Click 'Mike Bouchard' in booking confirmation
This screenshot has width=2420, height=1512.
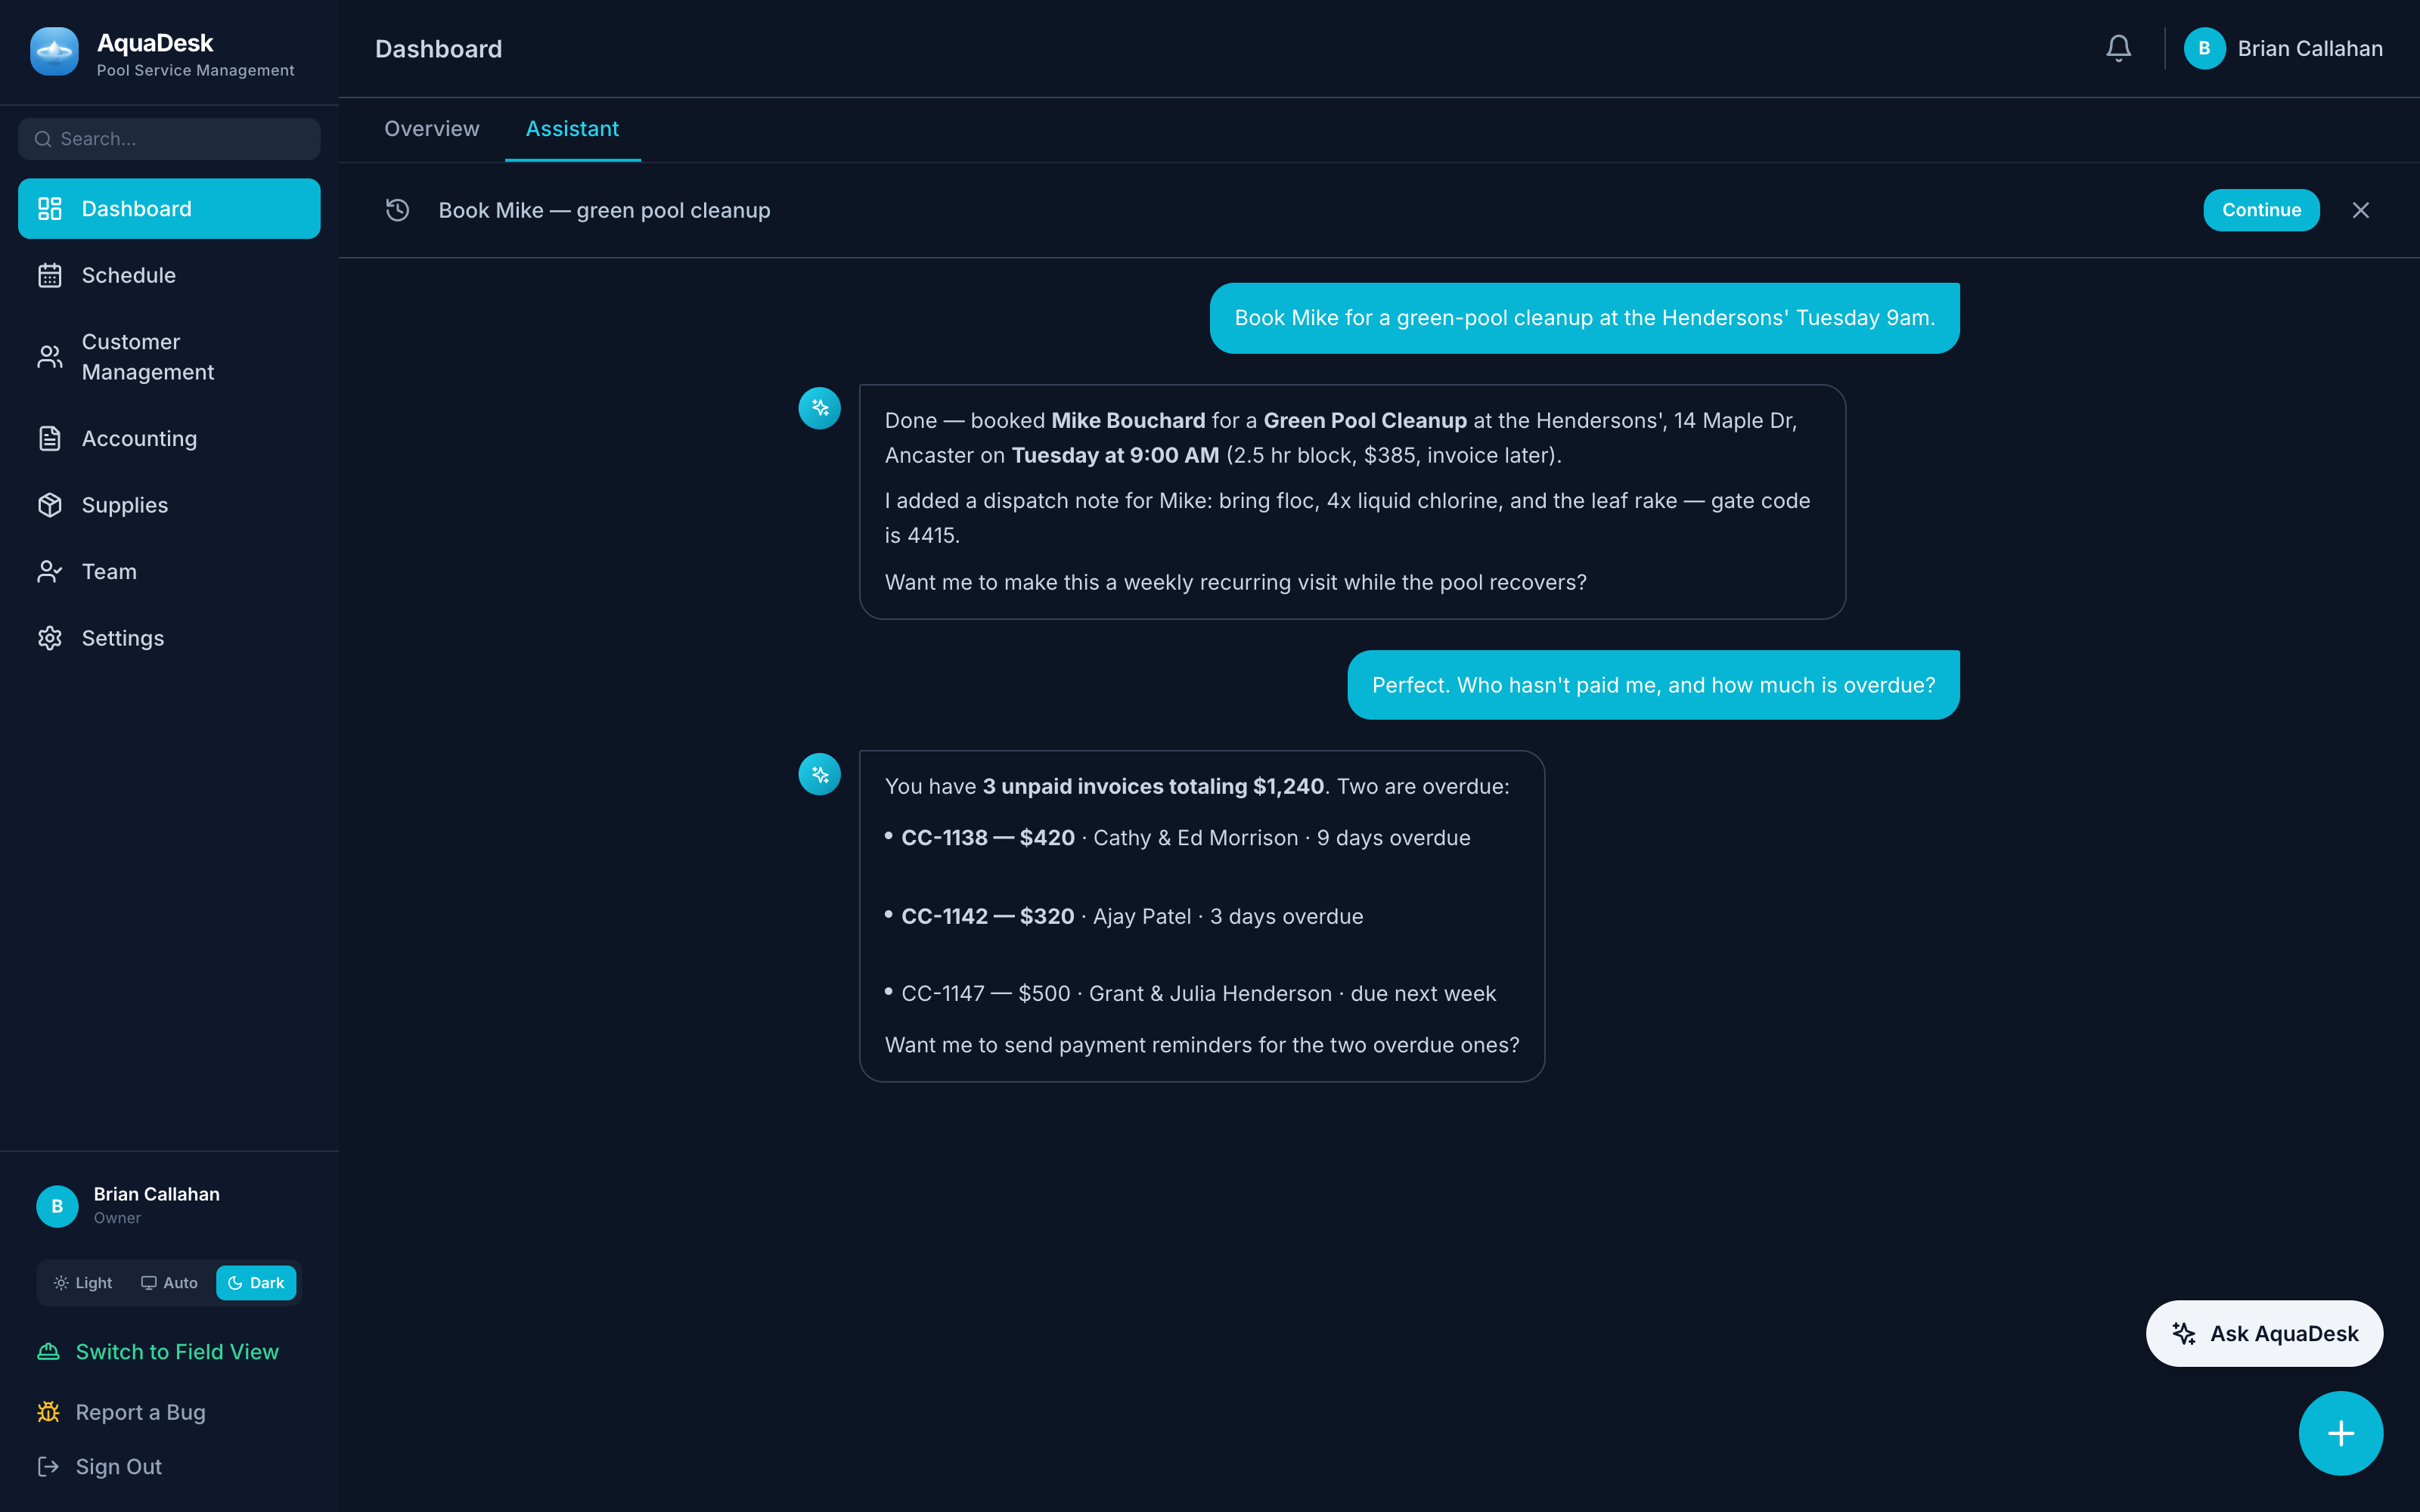[1128, 420]
